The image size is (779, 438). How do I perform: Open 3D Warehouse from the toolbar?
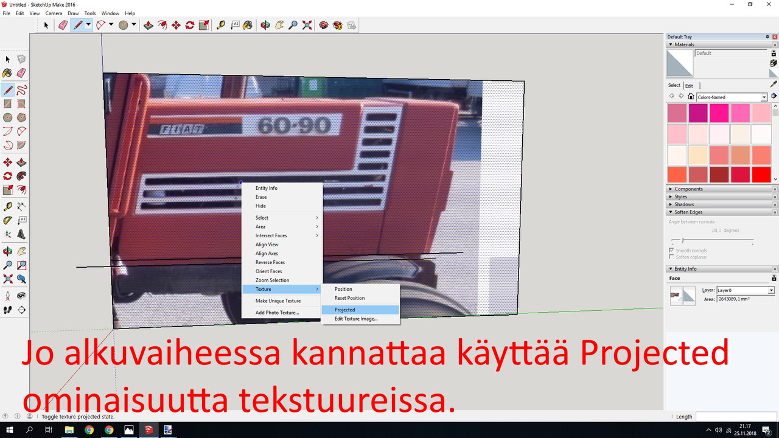point(324,25)
